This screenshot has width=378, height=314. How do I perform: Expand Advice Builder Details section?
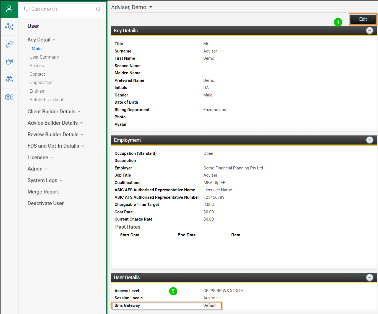[81, 123]
